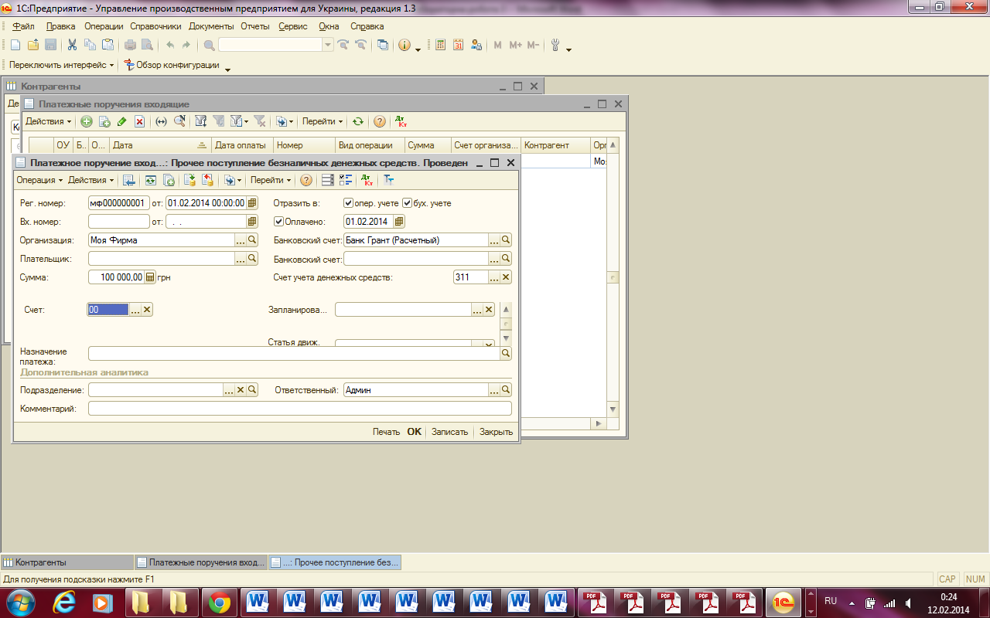Viewport: 990px width, 618px height.
Task: Click the Вх. номер input field
Action: (119, 222)
